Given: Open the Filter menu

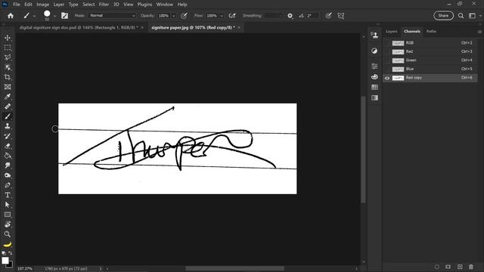Looking at the screenshot, I should pyautogui.click(x=104, y=5).
